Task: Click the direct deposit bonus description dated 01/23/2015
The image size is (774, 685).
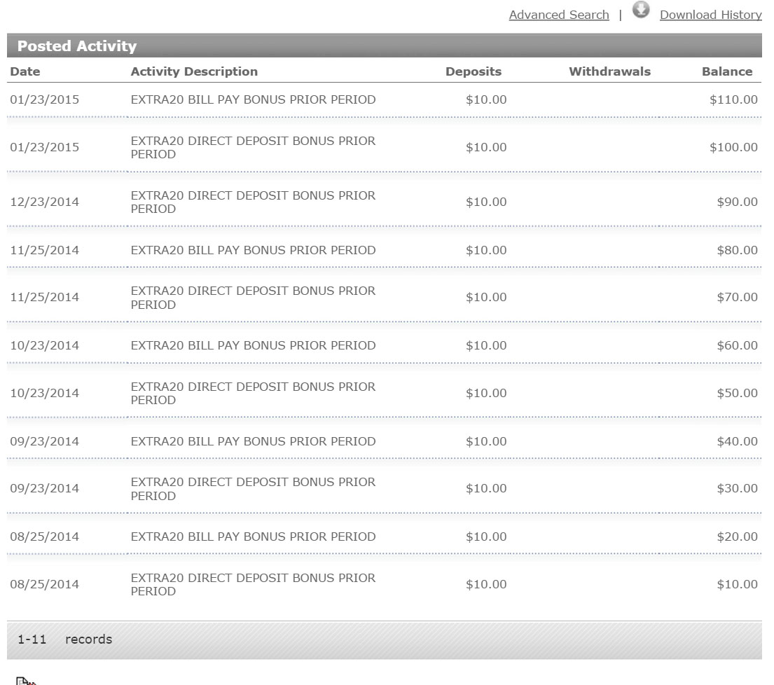Action: 254,148
